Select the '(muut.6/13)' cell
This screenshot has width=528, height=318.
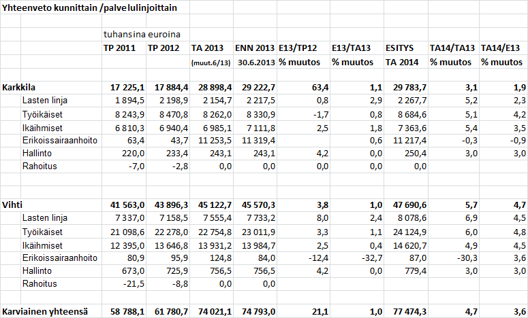[x=211, y=63]
